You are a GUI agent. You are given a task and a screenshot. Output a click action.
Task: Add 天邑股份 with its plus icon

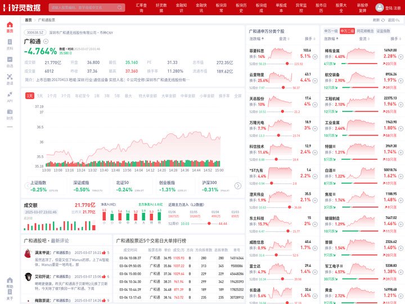tap(315, 105)
